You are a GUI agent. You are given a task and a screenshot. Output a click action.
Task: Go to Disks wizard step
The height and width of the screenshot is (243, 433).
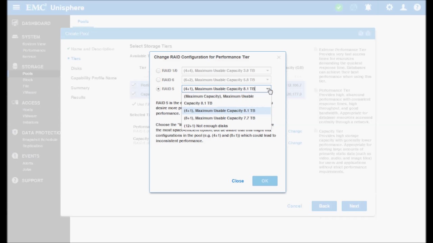click(x=76, y=68)
